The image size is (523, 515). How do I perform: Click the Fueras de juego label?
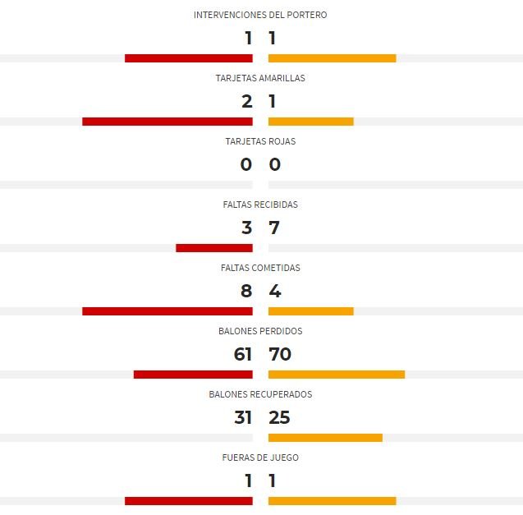click(x=260, y=458)
